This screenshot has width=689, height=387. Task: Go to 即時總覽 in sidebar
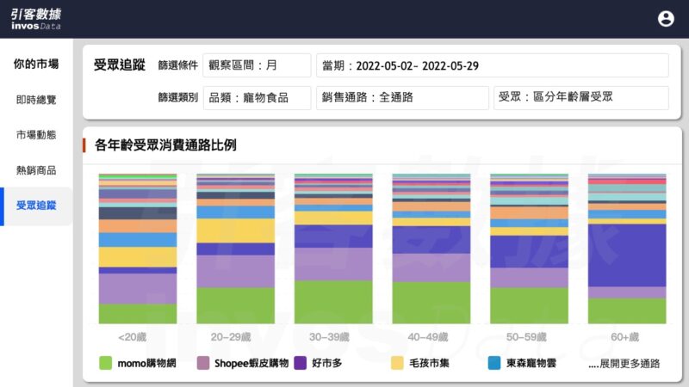coord(36,100)
